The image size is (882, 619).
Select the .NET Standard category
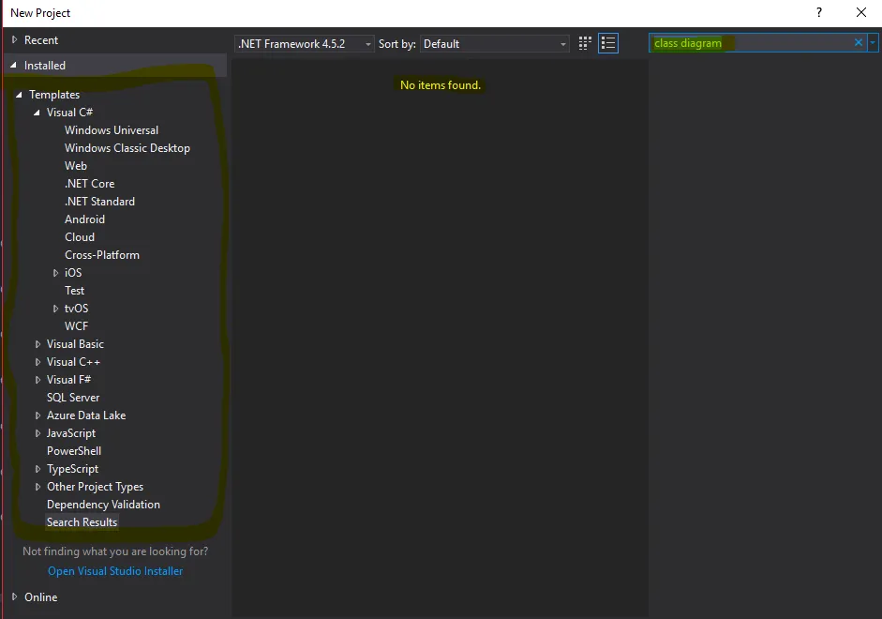(x=99, y=202)
